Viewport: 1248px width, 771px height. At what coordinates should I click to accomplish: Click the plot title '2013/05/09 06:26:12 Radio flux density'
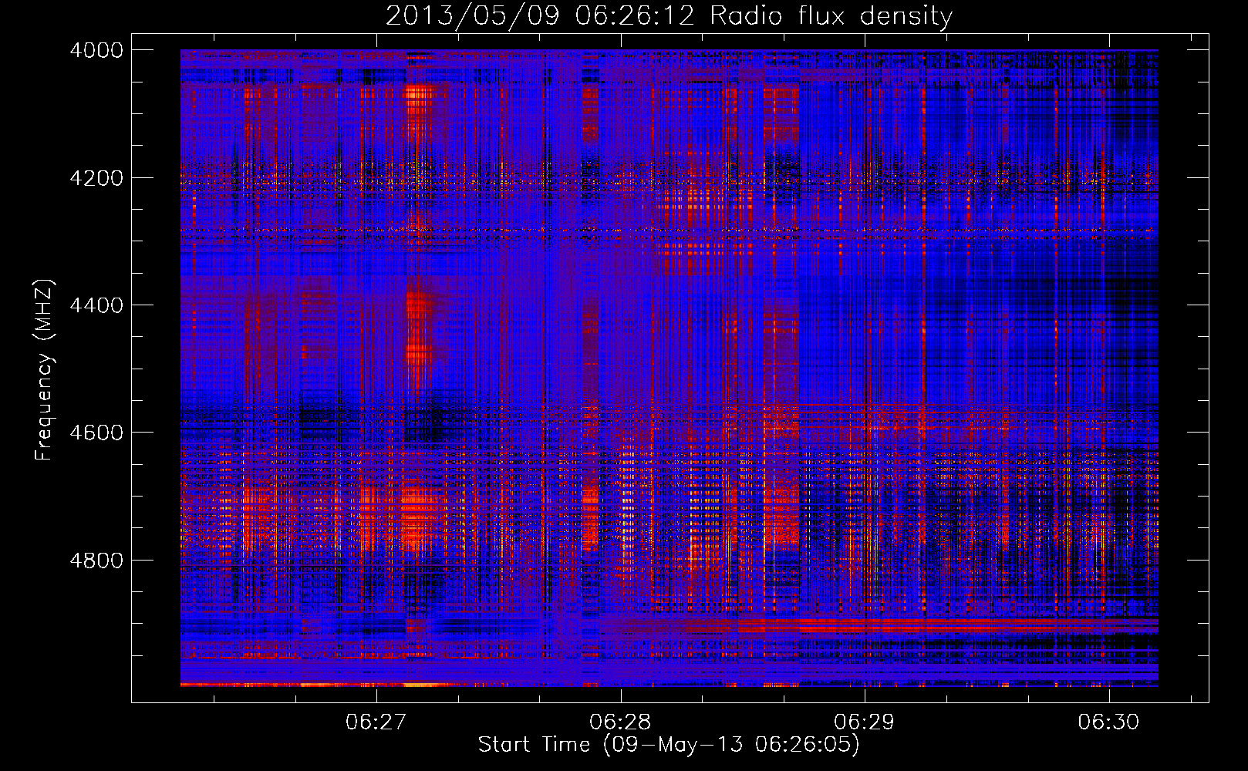coord(669,15)
